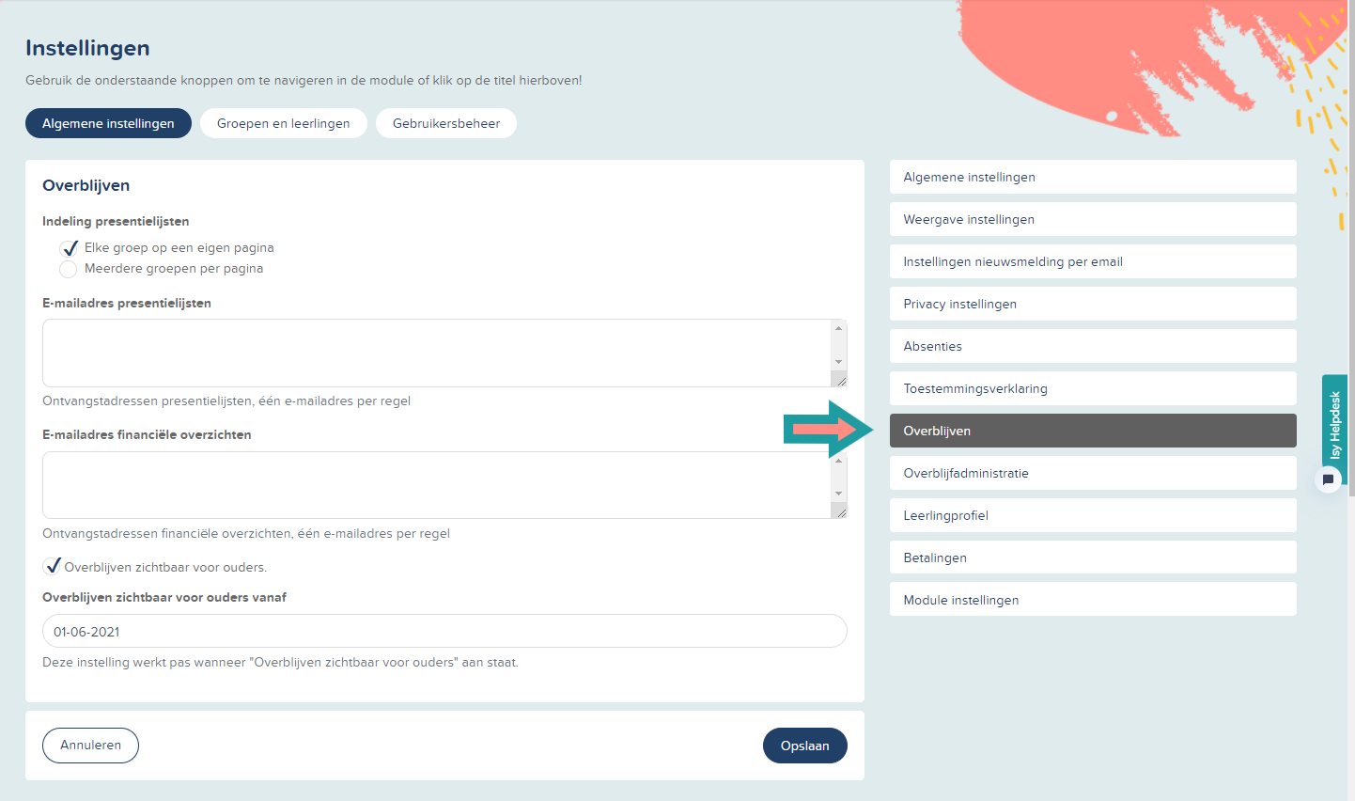The width and height of the screenshot is (1355, 801).
Task: Open the 'Overblijfadministratie' section
Action: [x=1092, y=472]
